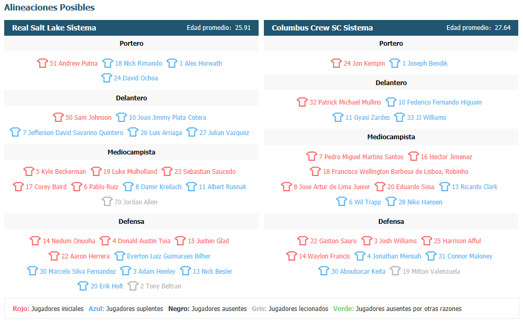Click blue jersey icon beside Federico Fernando Higuain
Image resolution: width=523 pixels, height=321 pixels.
[391, 102]
